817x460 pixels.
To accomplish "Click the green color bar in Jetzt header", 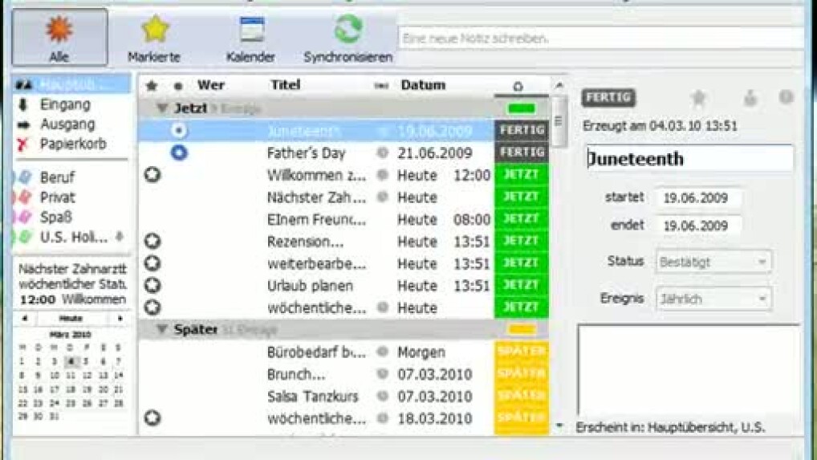I will pos(522,108).
